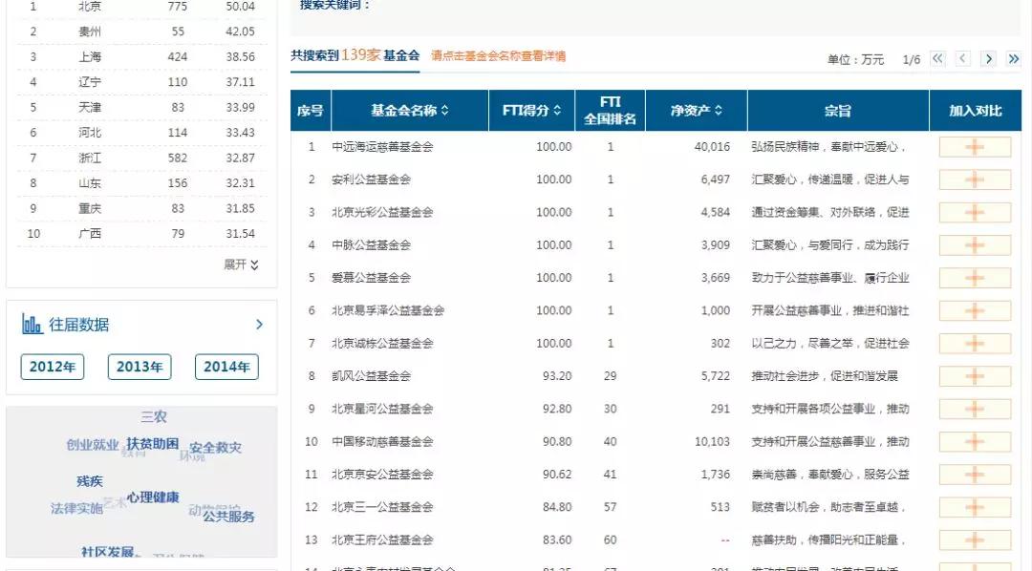Select 扶贫助困 tag in the word cloud
Viewport: 1032px width, 571px height.
tap(153, 444)
